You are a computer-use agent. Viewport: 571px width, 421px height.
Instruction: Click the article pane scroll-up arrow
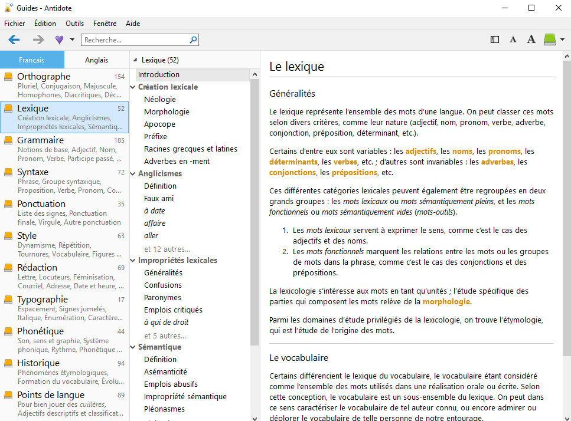(x=567, y=57)
